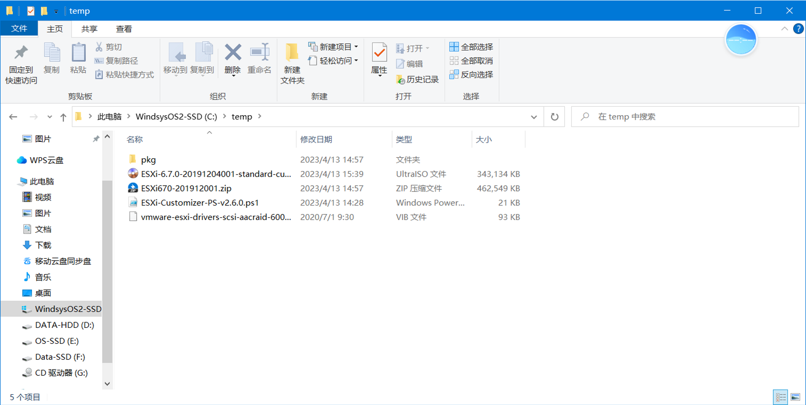Click the Delete (删除) red X icon
Viewport: 806px width, 405px height.
tap(232, 53)
